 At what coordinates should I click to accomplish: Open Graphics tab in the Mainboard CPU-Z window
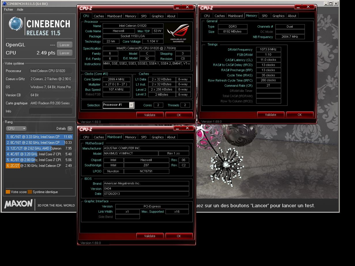(x=158, y=137)
